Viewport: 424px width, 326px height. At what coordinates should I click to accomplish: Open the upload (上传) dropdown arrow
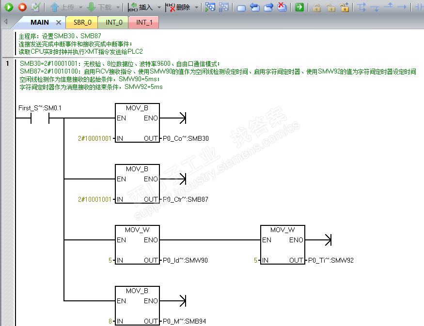(x=80, y=7)
